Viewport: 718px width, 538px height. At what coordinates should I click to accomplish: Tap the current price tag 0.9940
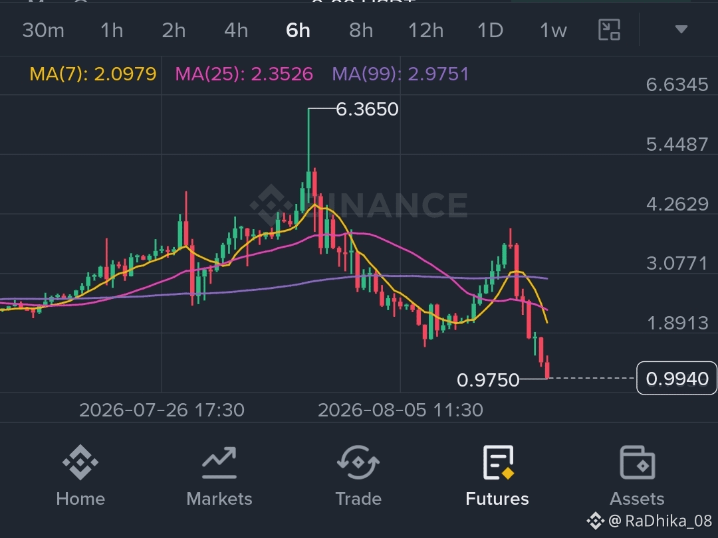[677, 379]
